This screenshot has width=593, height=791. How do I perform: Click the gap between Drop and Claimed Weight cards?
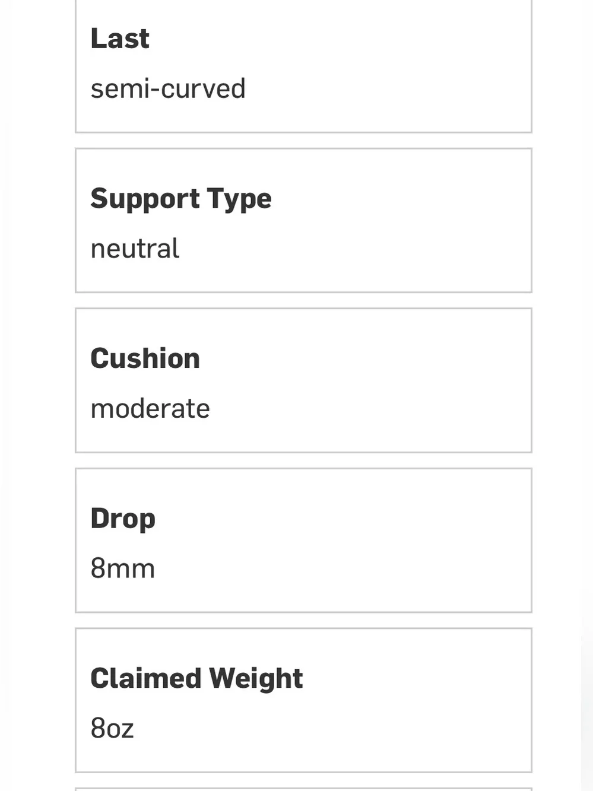click(303, 620)
